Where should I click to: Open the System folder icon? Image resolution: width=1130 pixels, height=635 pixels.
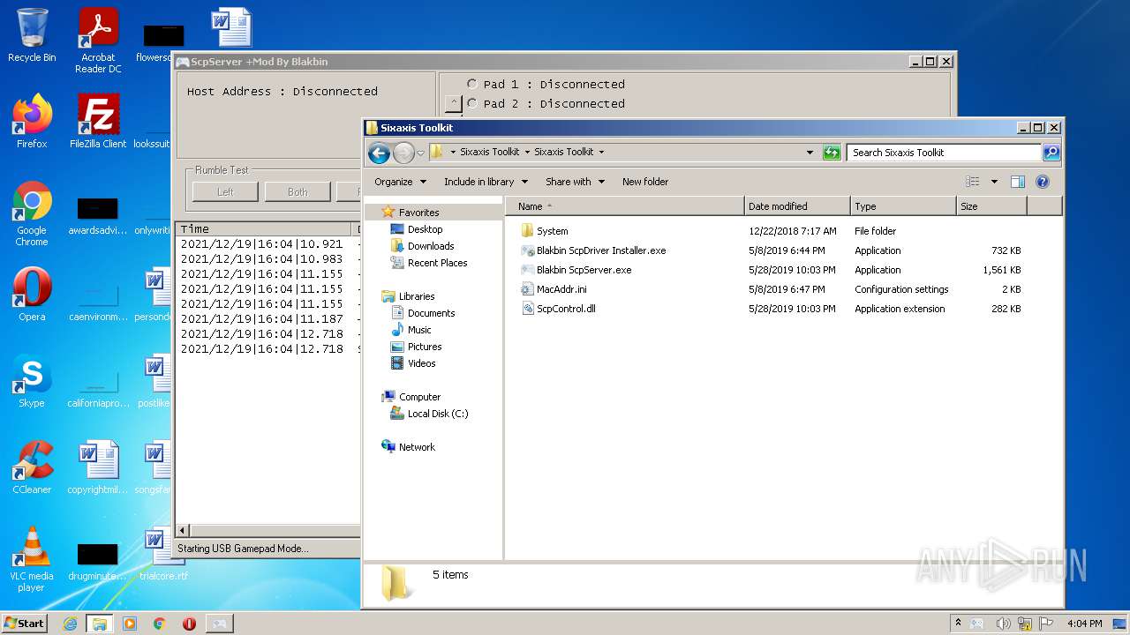click(x=527, y=231)
